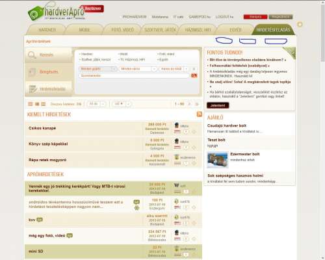Click the seller avatar in the kvv row
This screenshot has height=260, width=325.
point(177,217)
